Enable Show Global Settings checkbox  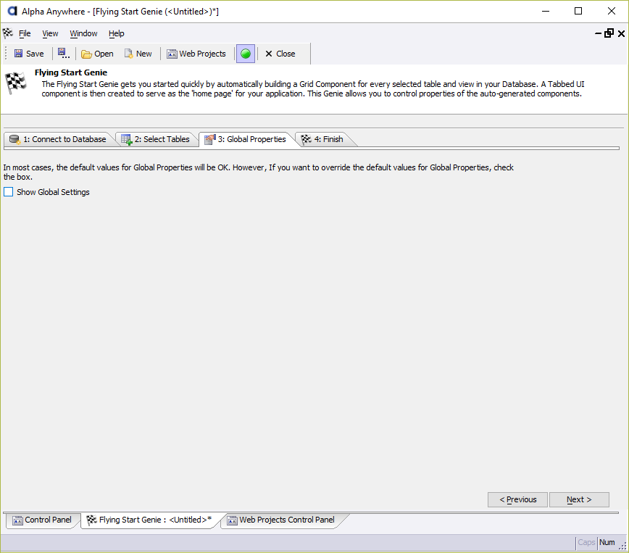(x=9, y=192)
